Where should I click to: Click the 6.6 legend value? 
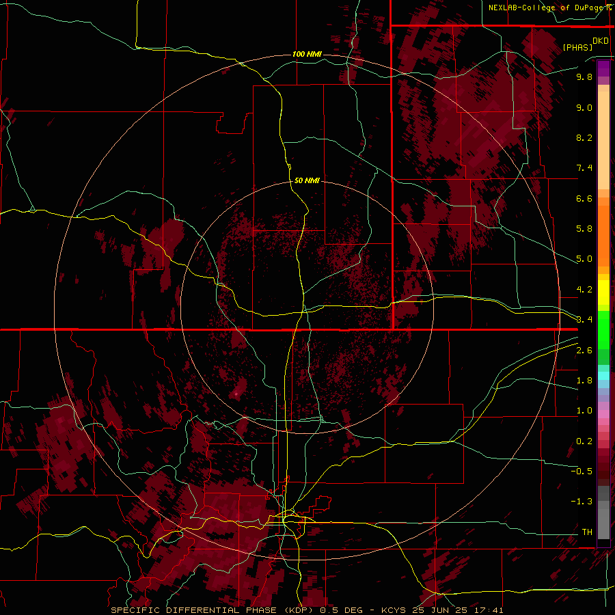(584, 198)
